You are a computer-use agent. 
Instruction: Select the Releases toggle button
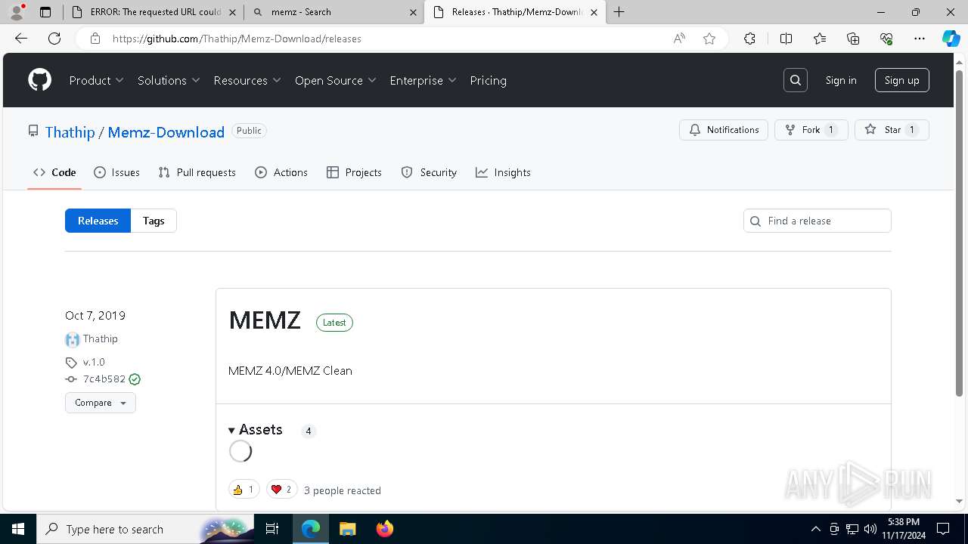[98, 221]
